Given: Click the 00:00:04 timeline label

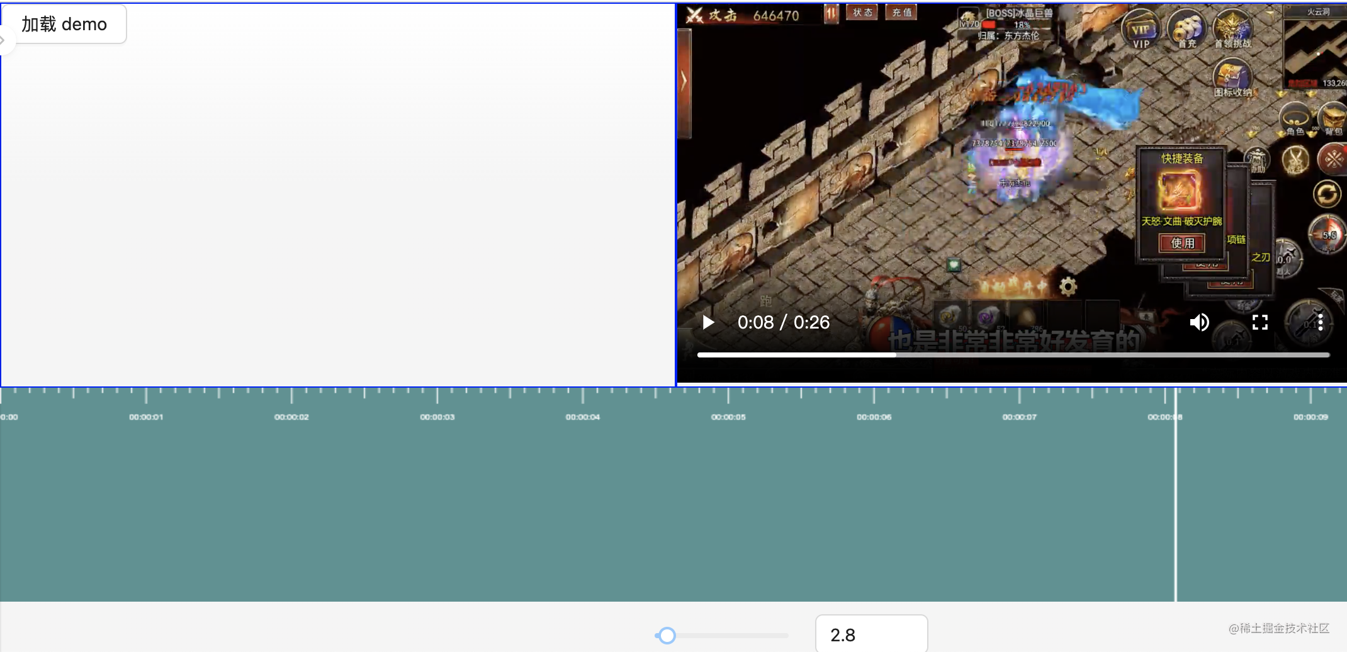Looking at the screenshot, I should pyautogui.click(x=583, y=417).
